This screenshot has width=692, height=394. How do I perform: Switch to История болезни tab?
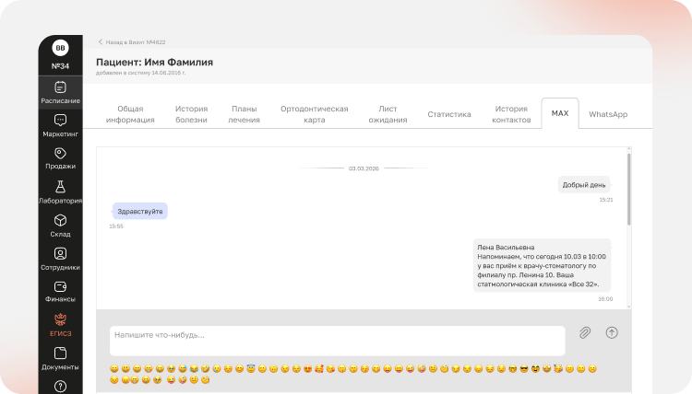(191, 114)
